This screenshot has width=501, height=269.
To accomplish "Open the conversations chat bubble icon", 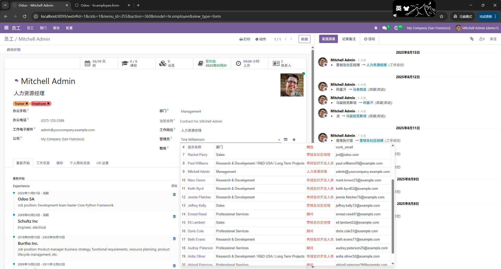I will tap(384, 28).
